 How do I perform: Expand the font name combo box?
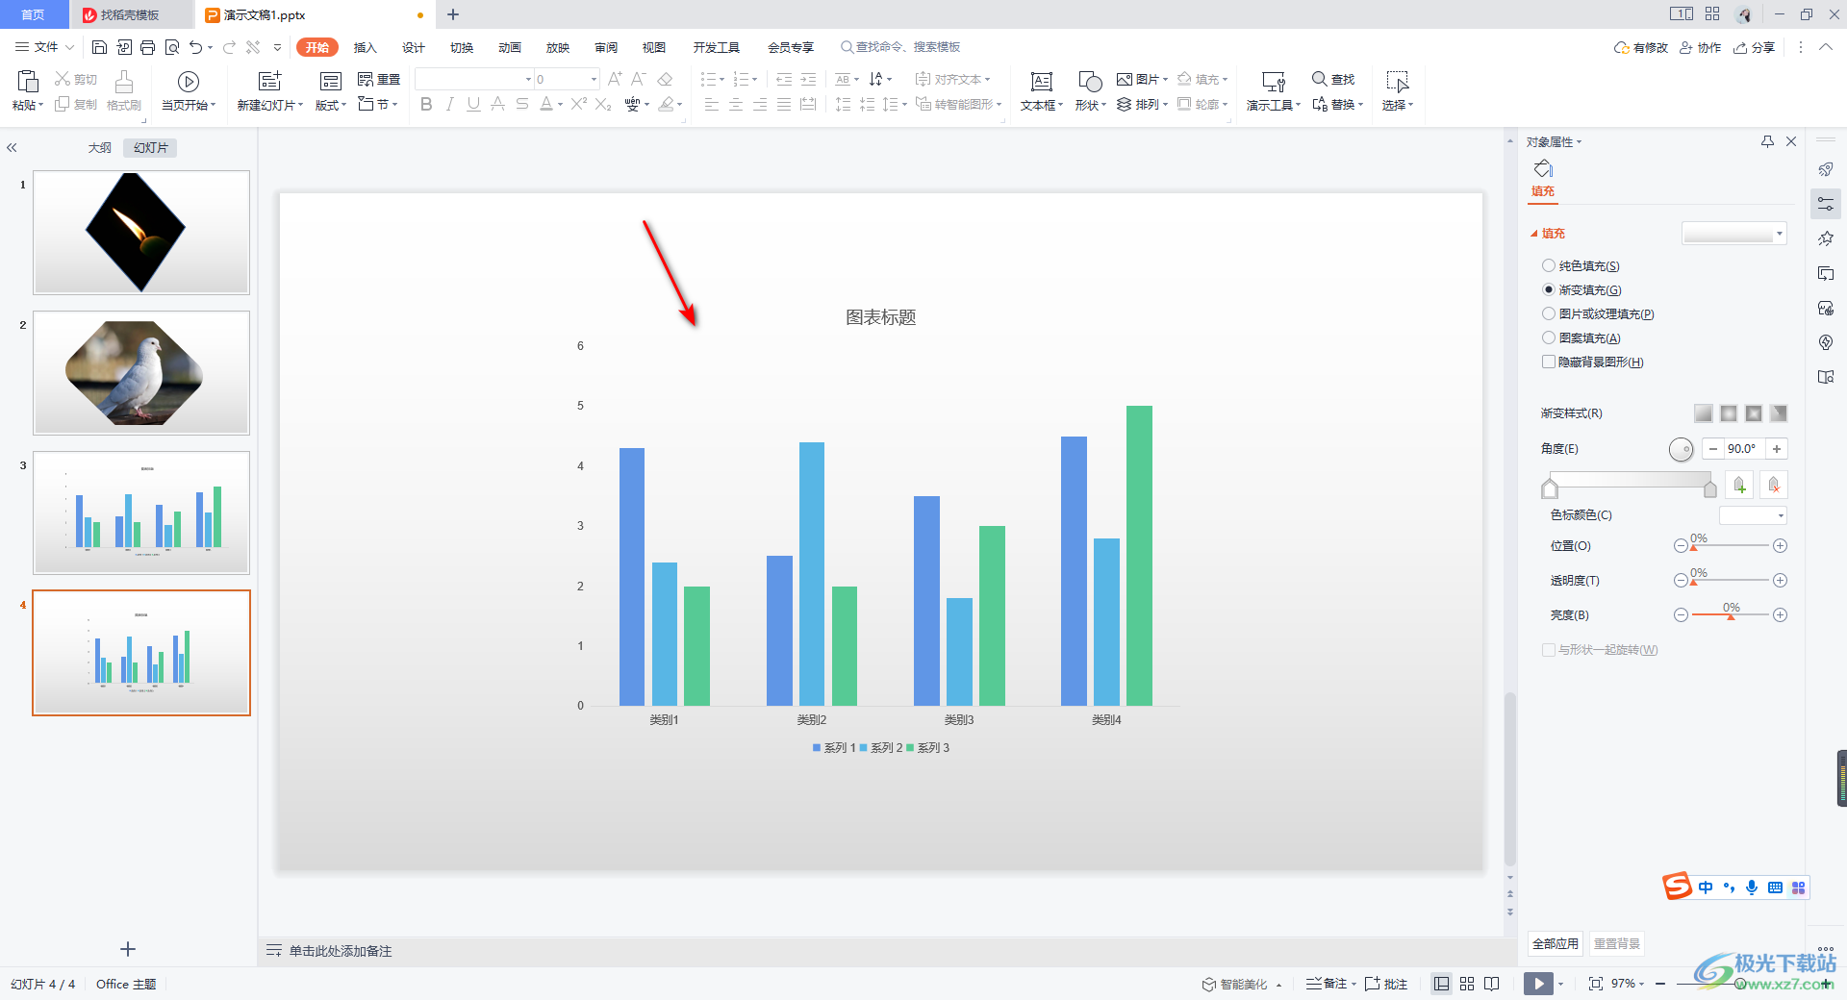click(x=528, y=79)
